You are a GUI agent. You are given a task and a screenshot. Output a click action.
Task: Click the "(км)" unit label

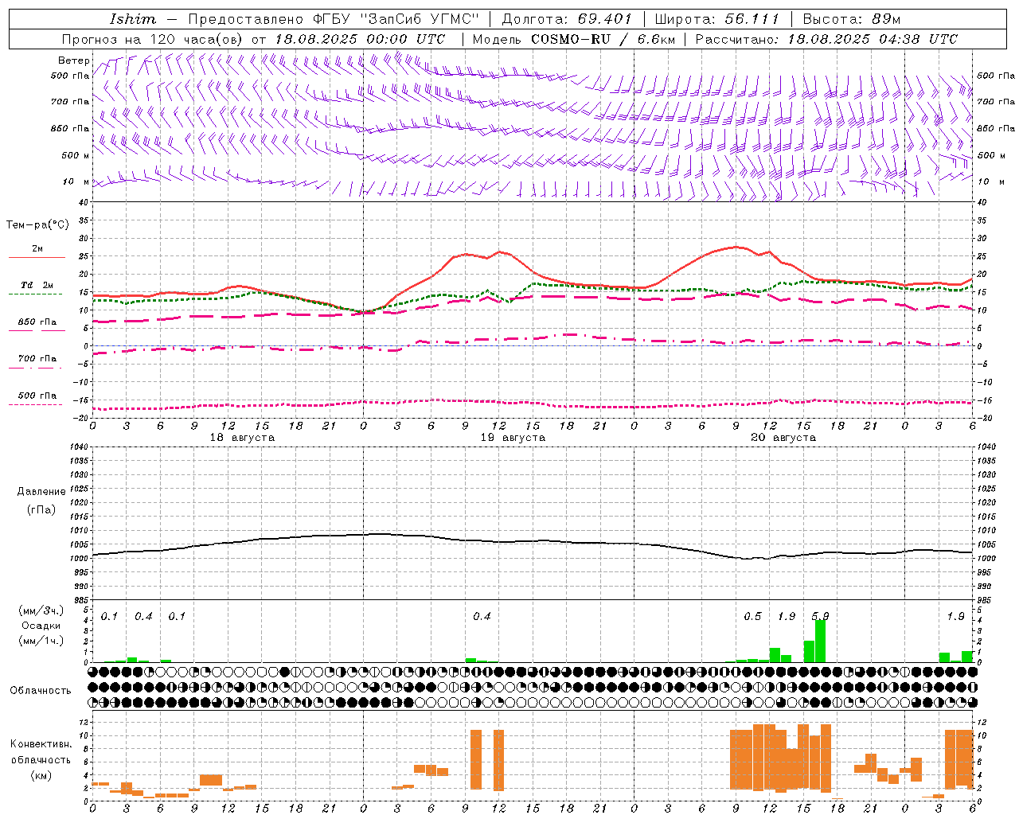(41, 775)
